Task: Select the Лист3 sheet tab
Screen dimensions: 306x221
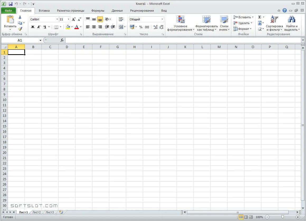Action: 50,212
